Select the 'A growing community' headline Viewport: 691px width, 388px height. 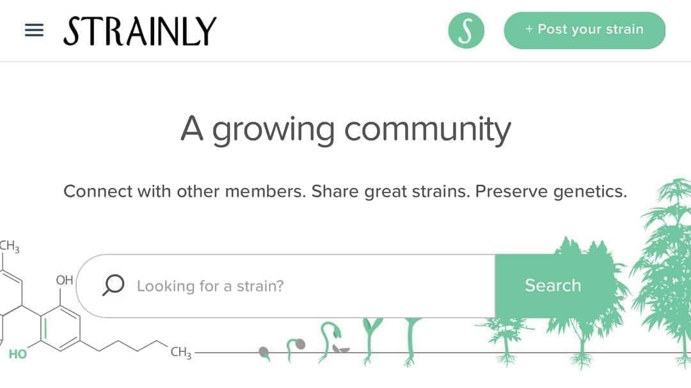pyautogui.click(x=345, y=128)
